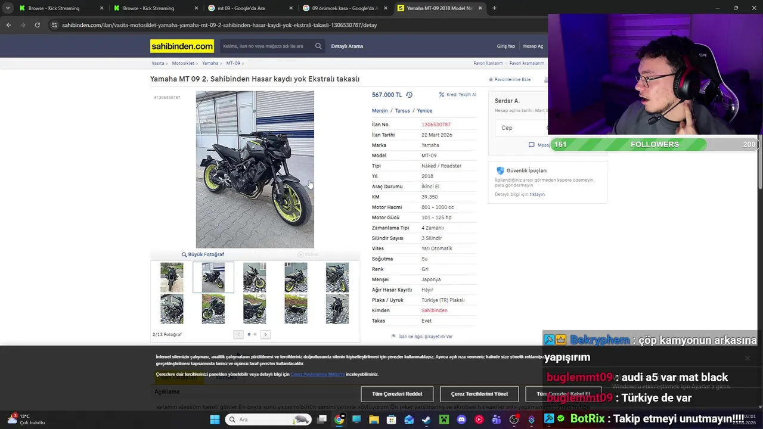Image resolution: width=763 pixels, height=429 pixels.
Task: Select the Yamaha MT-09 2018 Model tab
Action: click(x=440, y=8)
